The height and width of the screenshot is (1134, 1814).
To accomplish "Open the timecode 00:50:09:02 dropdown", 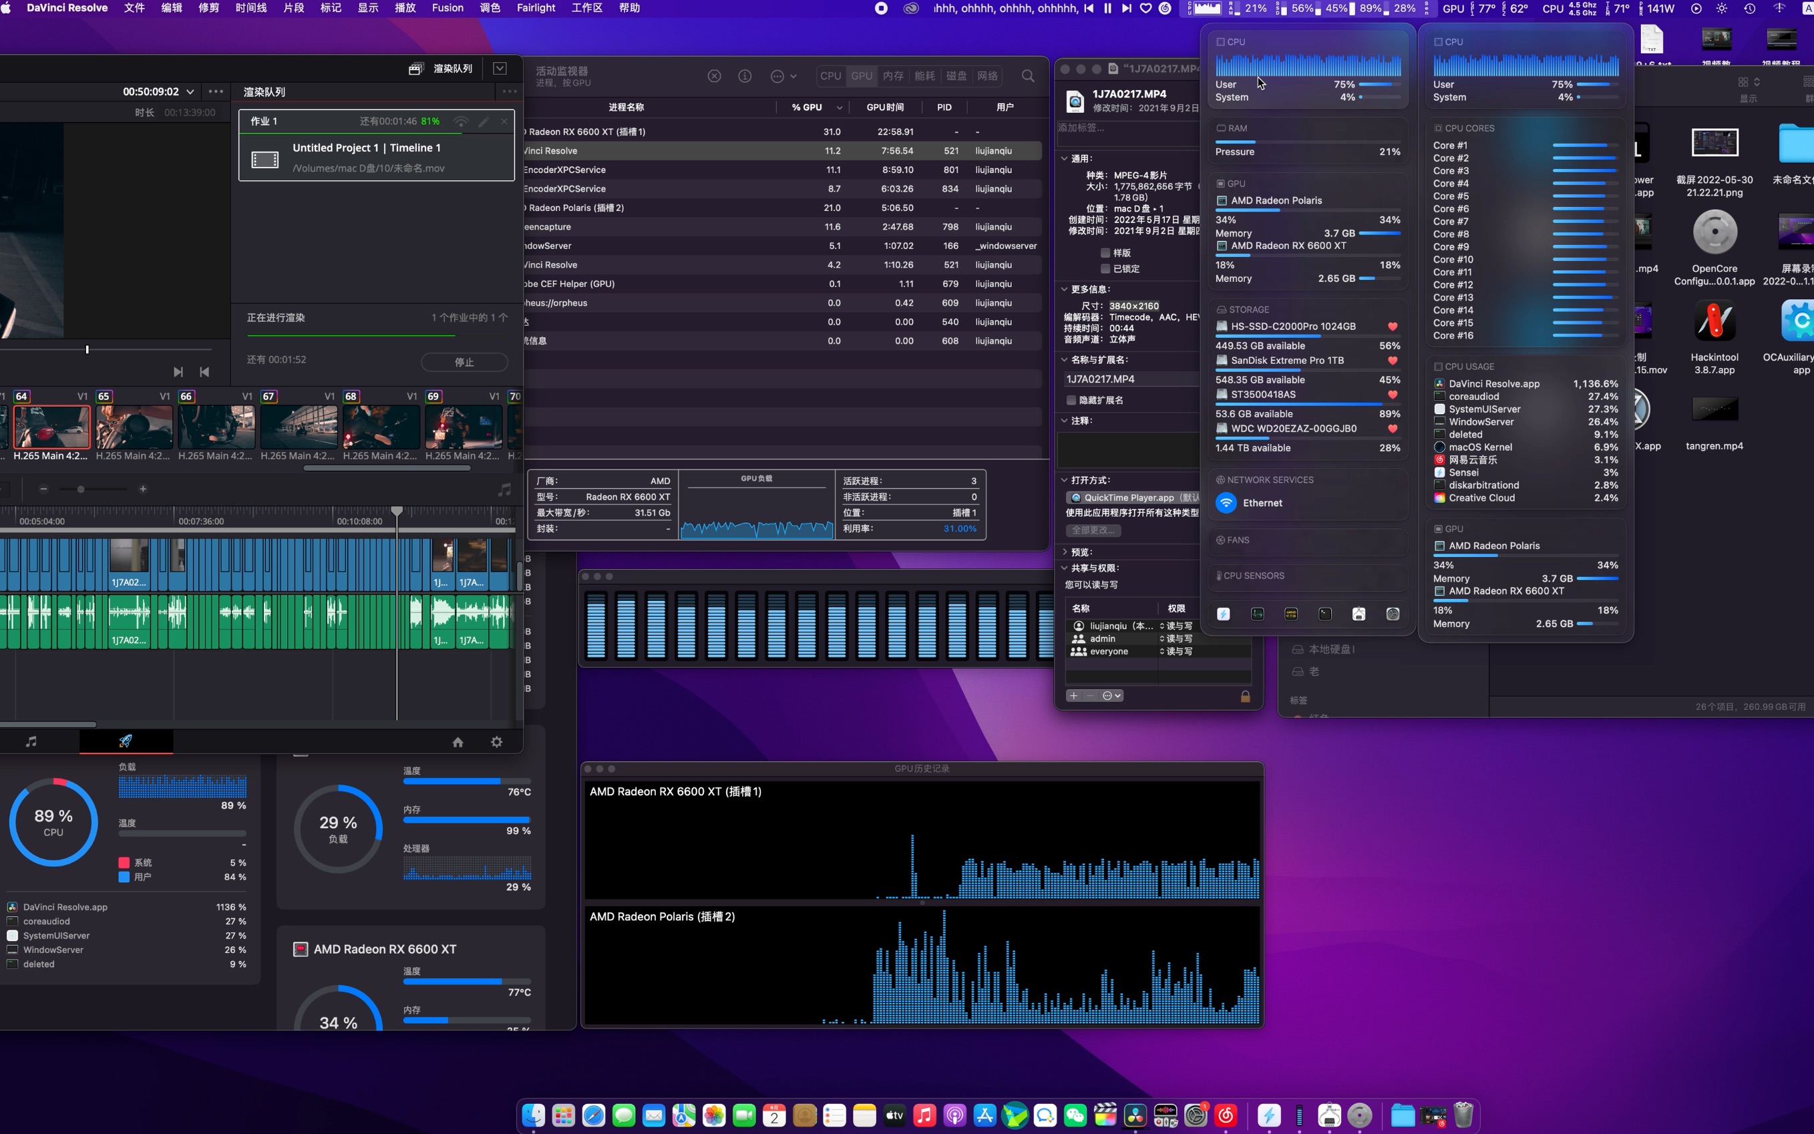I will [190, 91].
